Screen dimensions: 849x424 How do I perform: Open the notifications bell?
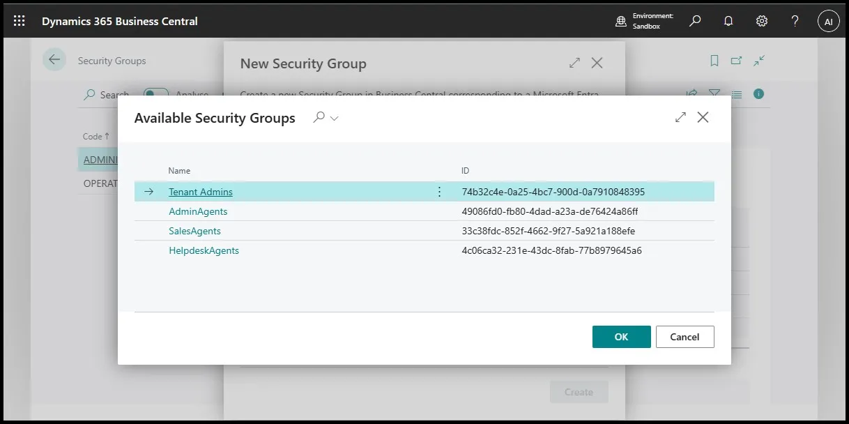[x=728, y=21]
